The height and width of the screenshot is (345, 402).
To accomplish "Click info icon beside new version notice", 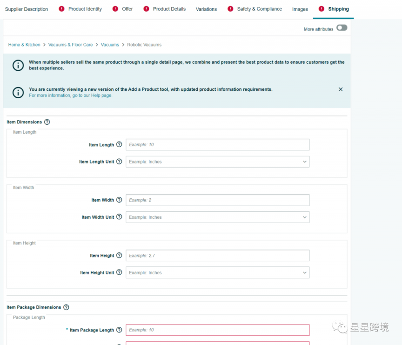I will coord(18,92).
